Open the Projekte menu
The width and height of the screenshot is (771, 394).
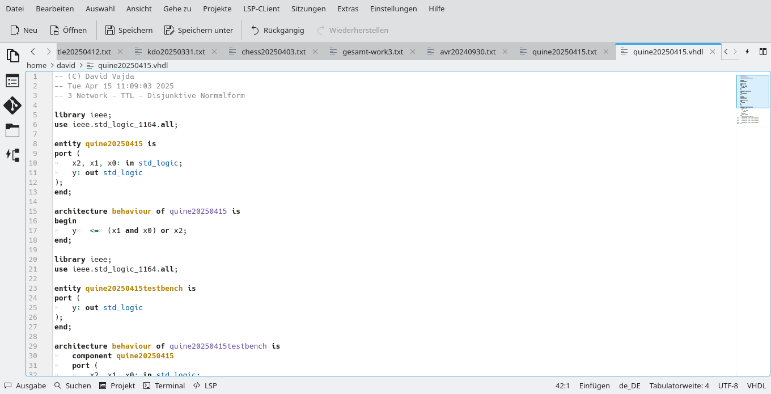point(217,9)
